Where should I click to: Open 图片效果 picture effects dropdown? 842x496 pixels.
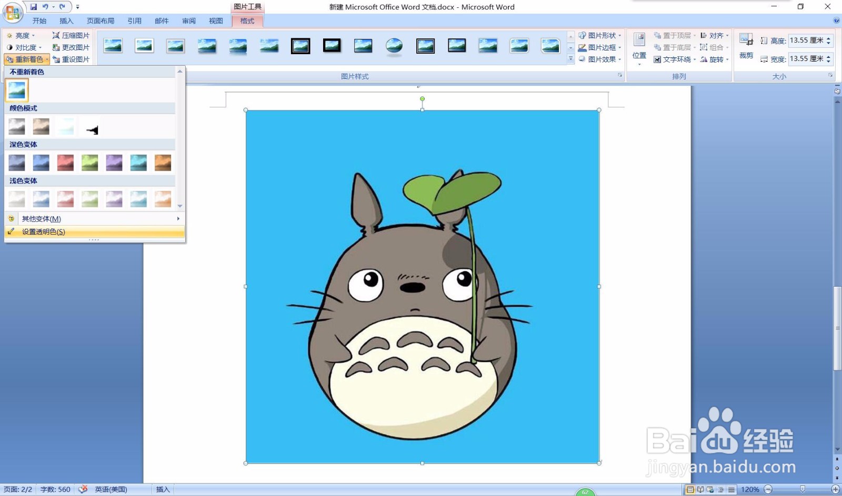pyautogui.click(x=600, y=59)
